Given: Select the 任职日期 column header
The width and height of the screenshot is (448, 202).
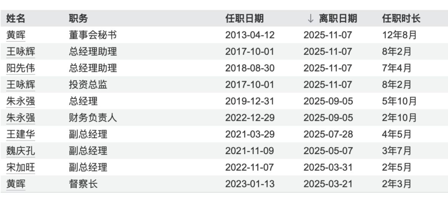Looking at the screenshot, I should click(244, 18).
